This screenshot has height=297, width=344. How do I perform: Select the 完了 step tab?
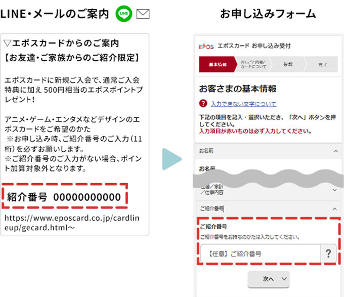322,64
